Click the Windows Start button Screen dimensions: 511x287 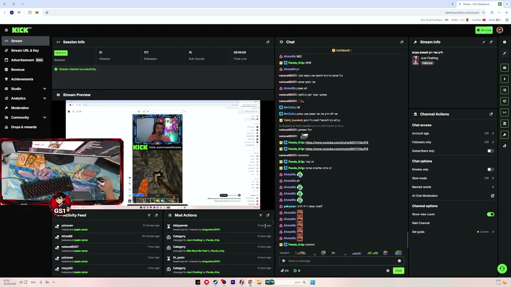(x=313, y=282)
